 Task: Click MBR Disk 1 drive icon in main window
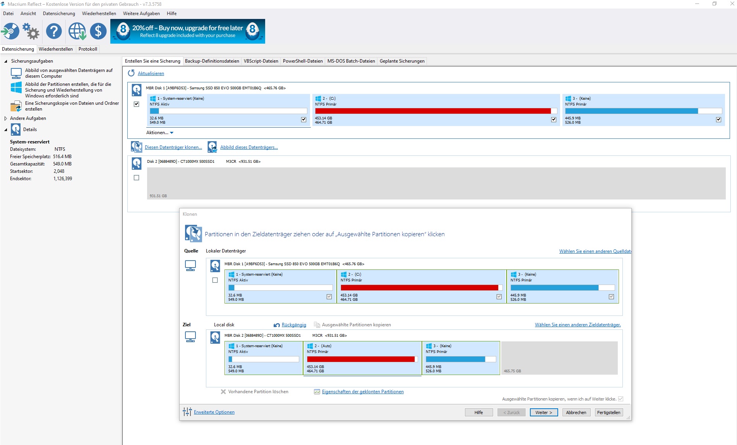click(x=137, y=90)
